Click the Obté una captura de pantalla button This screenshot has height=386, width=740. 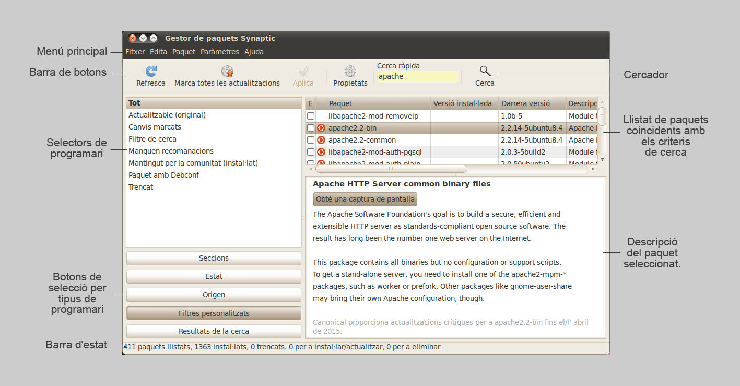pyautogui.click(x=365, y=199)
